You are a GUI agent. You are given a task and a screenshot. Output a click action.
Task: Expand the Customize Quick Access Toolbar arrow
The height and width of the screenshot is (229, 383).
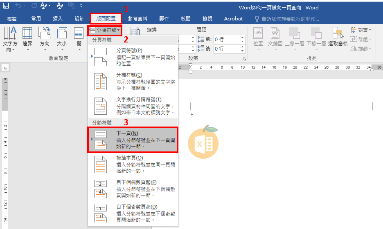point(81,6)
